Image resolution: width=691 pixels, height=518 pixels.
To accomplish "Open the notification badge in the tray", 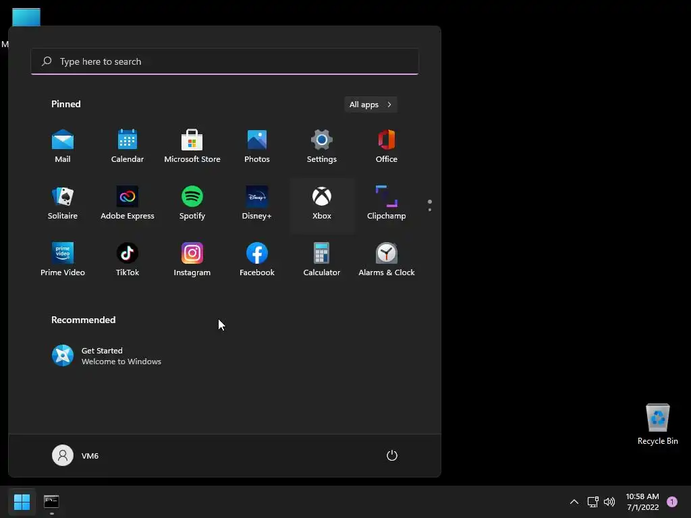I will point(672,502).
